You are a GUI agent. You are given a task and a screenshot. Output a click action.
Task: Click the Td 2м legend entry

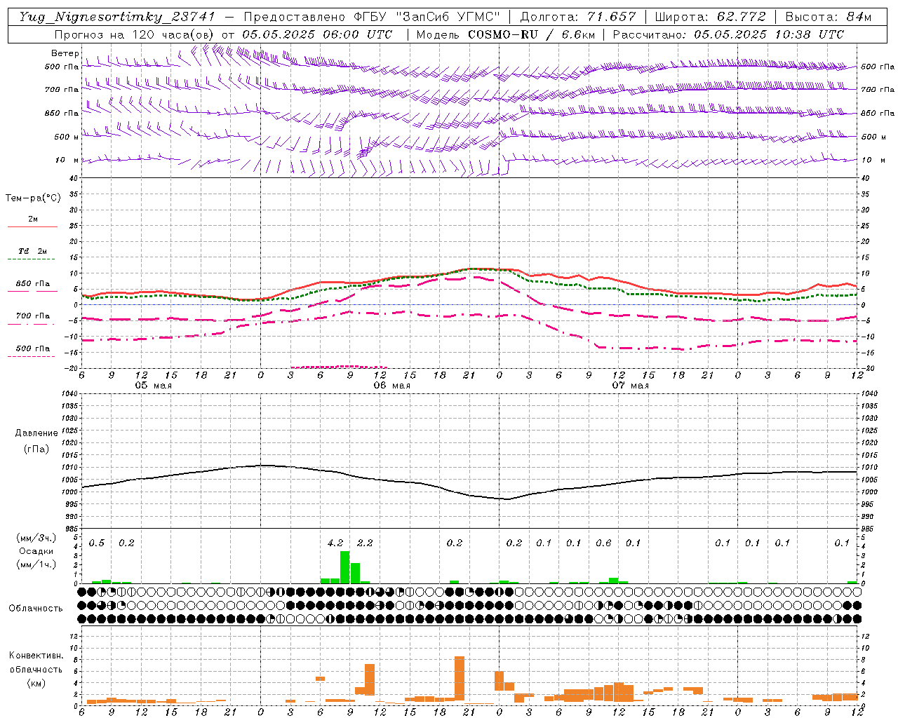(32, 251)
